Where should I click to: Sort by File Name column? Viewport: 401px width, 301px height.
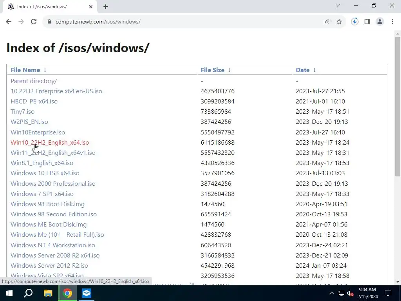coord(25,70)
